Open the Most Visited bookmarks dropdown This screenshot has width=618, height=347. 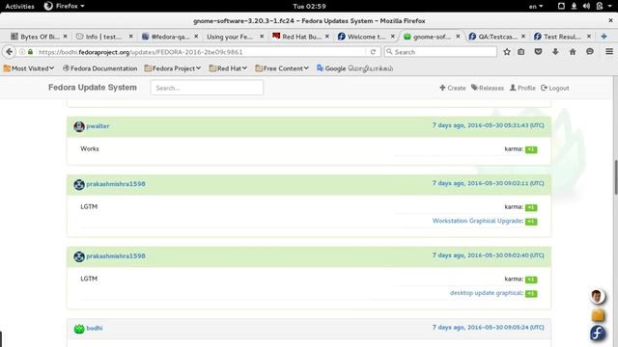(28, 68)
